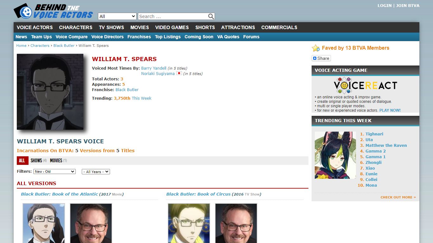Viewport: 433px width, 243px height.
Task: Open Noriaki Sugiyama's voice actor page
Action: pos(158,73)
